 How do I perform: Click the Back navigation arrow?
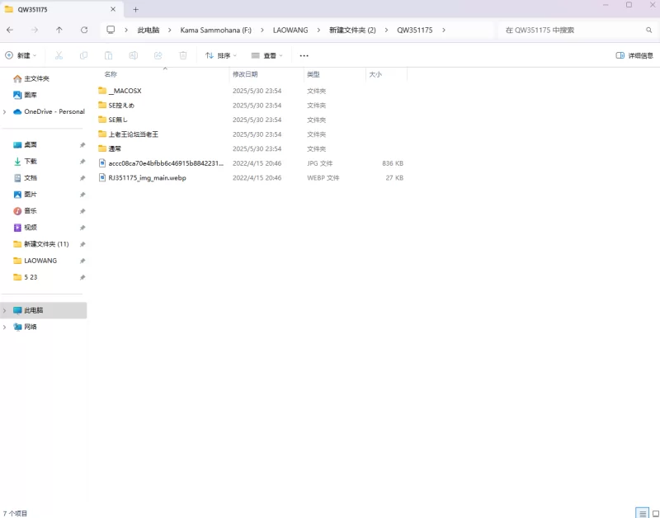point(10,30)
